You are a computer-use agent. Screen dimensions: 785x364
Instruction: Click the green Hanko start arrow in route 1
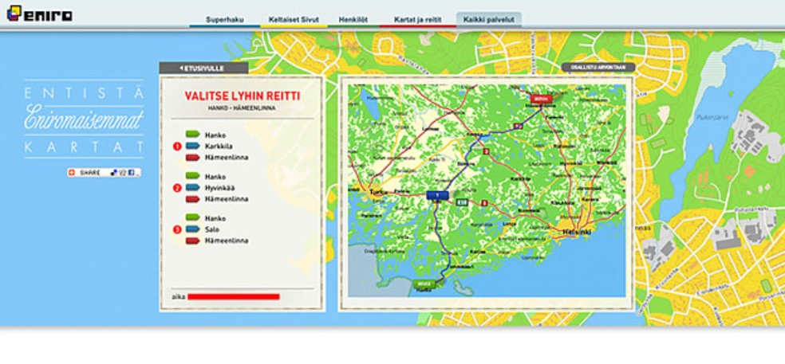tap(193, 135)
